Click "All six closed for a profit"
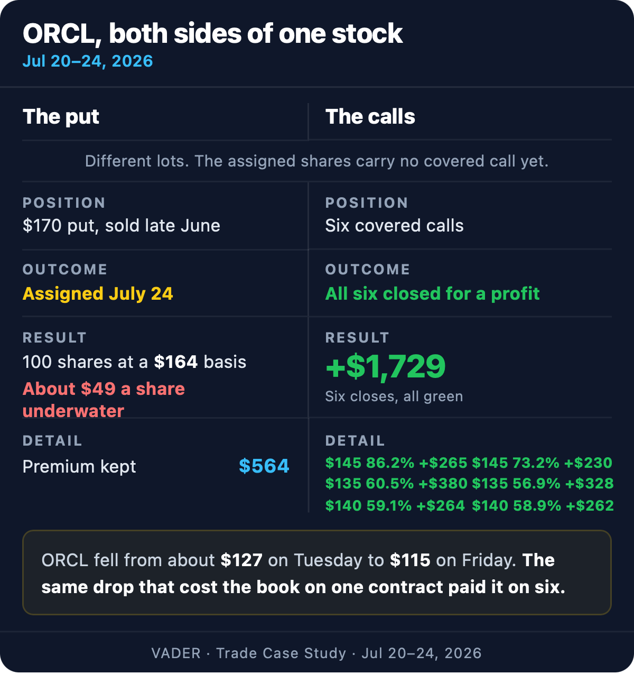This screenshot has height=674, width=634. pyautogui.click(x=432, y=294)
